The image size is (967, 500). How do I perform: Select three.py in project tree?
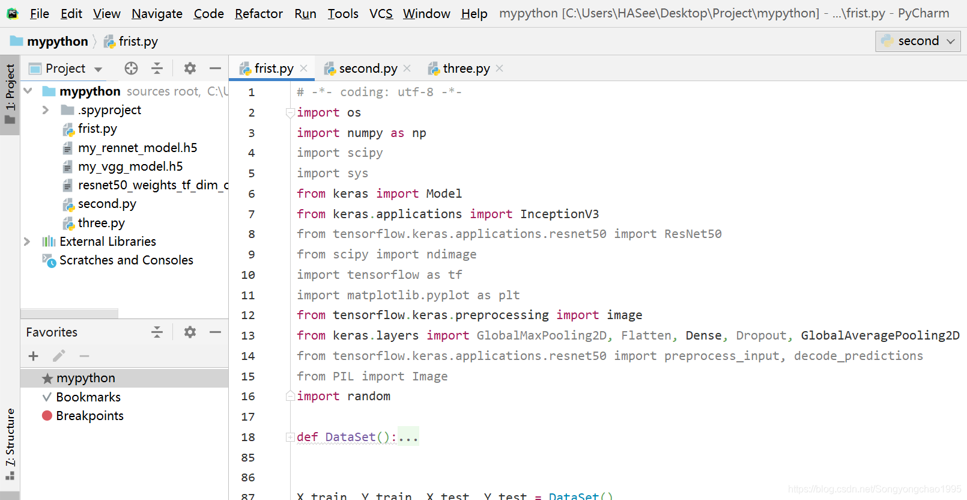[x=102, y=223]
